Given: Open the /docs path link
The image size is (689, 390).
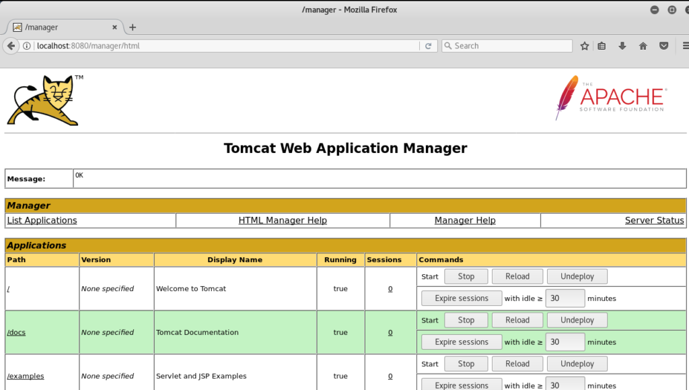Looking at the screenshot, I should tap(16, 332).
